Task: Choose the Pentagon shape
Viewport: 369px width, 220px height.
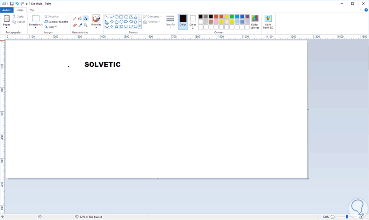Action: (x=117, y=22)
